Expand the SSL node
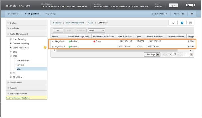Viewport: 202px width, 118px height. [11, 73]
